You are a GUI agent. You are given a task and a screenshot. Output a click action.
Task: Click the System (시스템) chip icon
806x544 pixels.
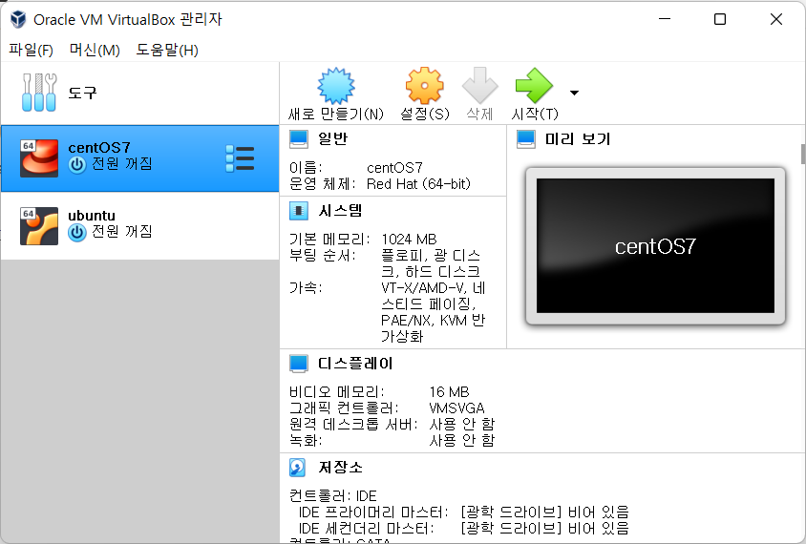tap(299, 211)
